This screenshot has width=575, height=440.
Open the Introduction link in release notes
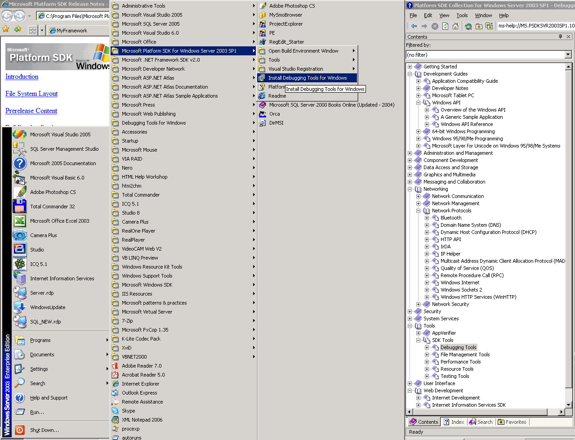click(x=22, y=76)
